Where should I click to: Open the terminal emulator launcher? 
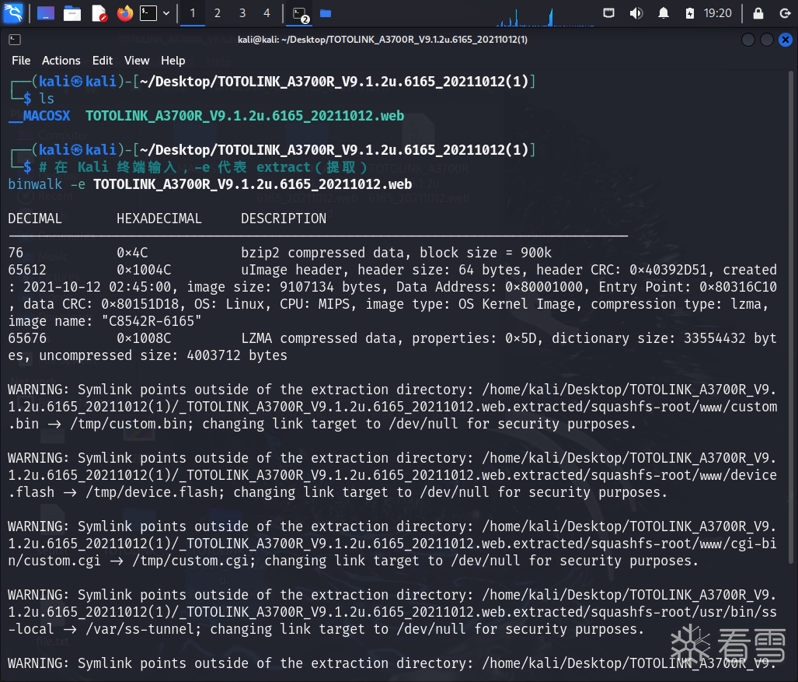148,13
